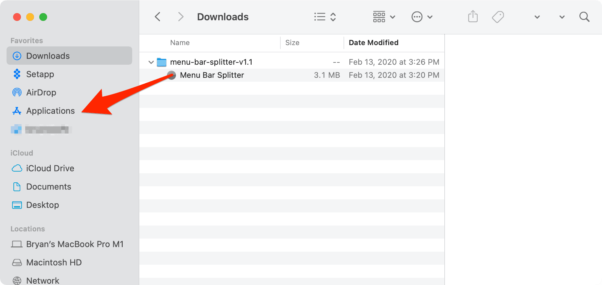Image resolution: width=602 pixels, height=285 pixels.
Task: Go forward with the right chevron button
Action: click(x=181, y=17)
